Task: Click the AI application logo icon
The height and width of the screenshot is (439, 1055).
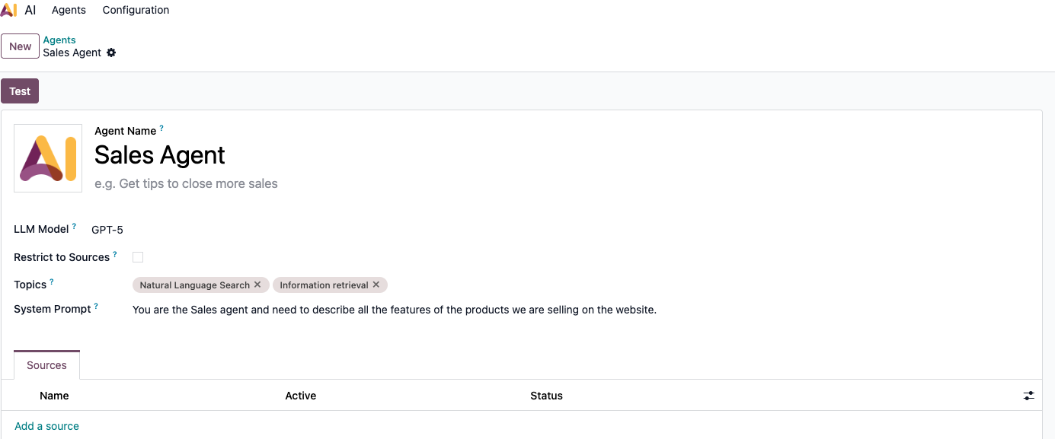Action: tap(9, 9)
